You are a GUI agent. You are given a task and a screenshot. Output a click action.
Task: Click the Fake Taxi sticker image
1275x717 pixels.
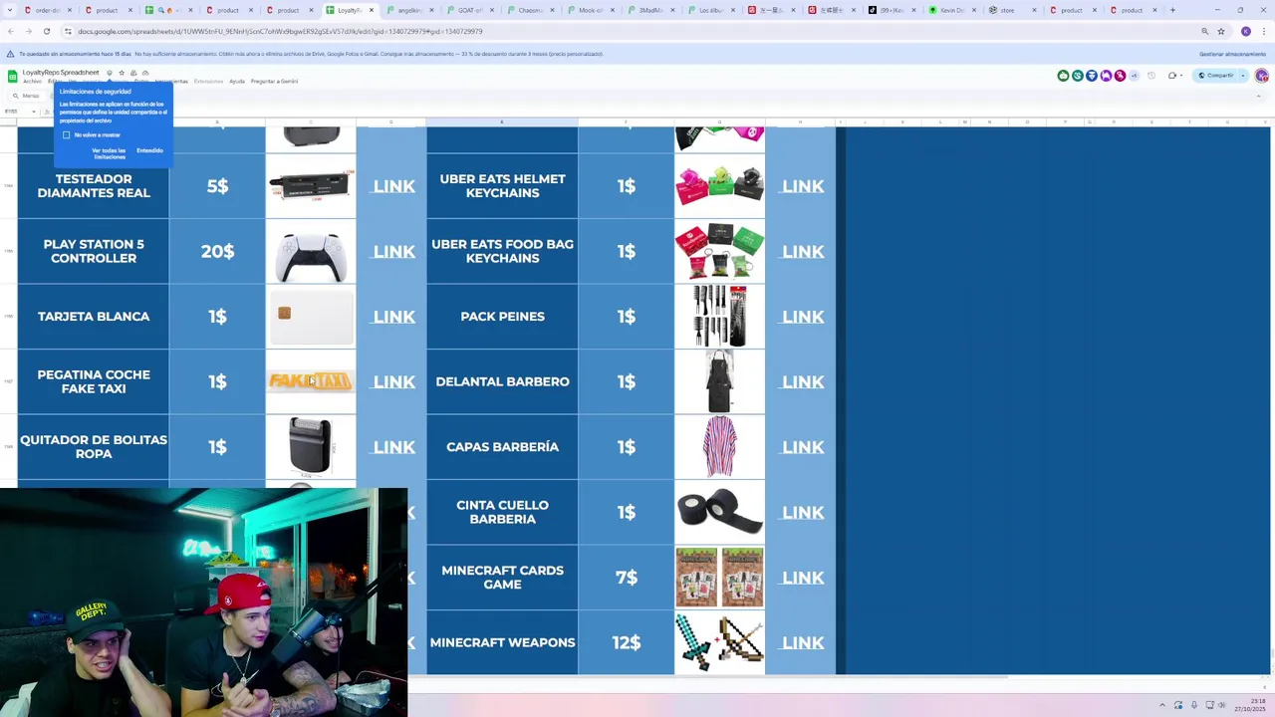(x=311, y=381)
